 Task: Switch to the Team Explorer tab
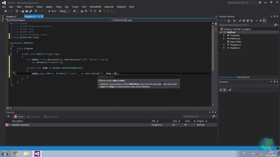tap(243, 77)
